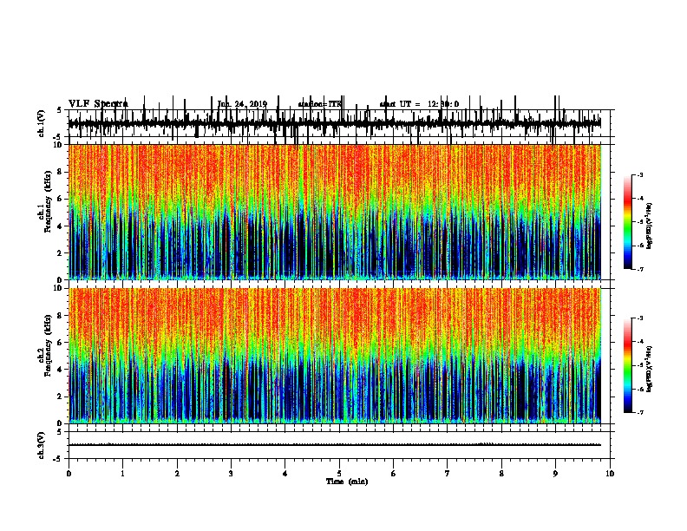
Task: Click ch.2 color bar value "-4"
Action: click(640, 342)
